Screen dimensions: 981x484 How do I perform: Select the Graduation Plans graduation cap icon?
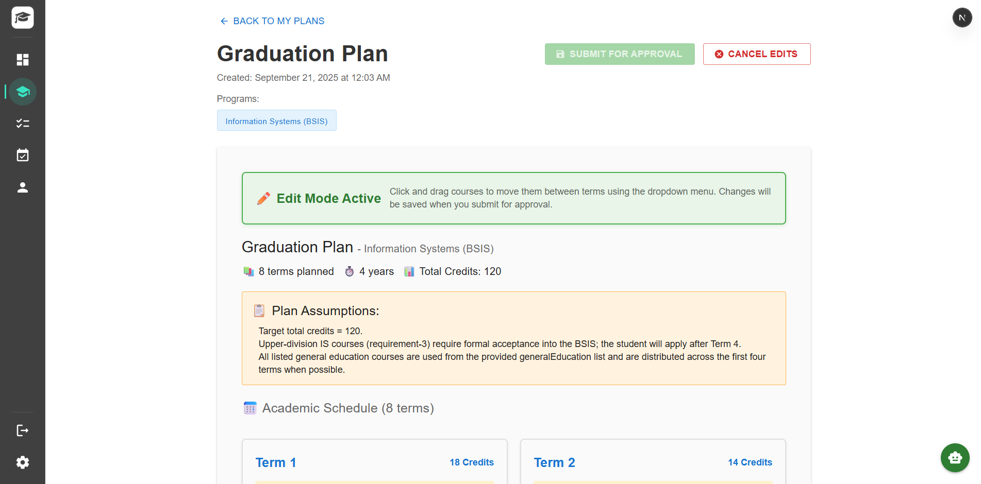[23, 92]
